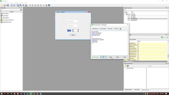Click Resource Browser green reload icon

(x=128, y=66)
